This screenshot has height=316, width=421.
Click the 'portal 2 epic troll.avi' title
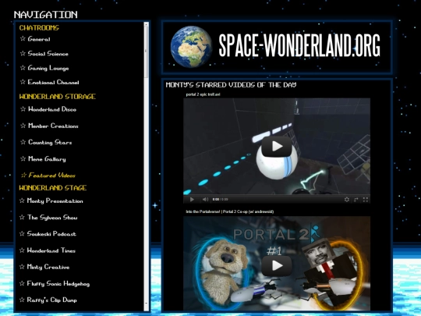tap(203, 94)
